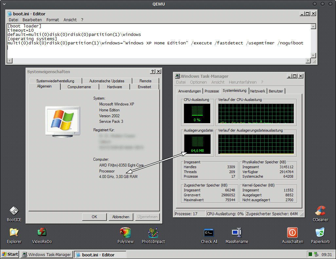Click the network tray icon beside the clock
The height and width of the screenshot is (259, 336).
[316, 254]
